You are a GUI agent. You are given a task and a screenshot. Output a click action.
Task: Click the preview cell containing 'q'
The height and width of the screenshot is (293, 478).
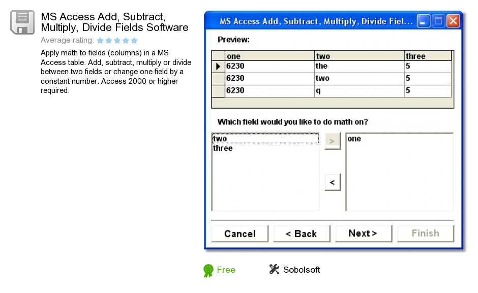click(x=359, y=91)
